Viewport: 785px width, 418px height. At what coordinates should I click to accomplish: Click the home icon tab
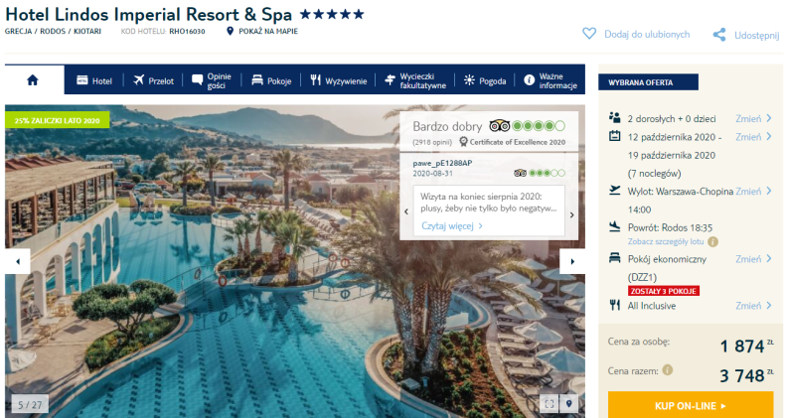[x=33, y=80]
